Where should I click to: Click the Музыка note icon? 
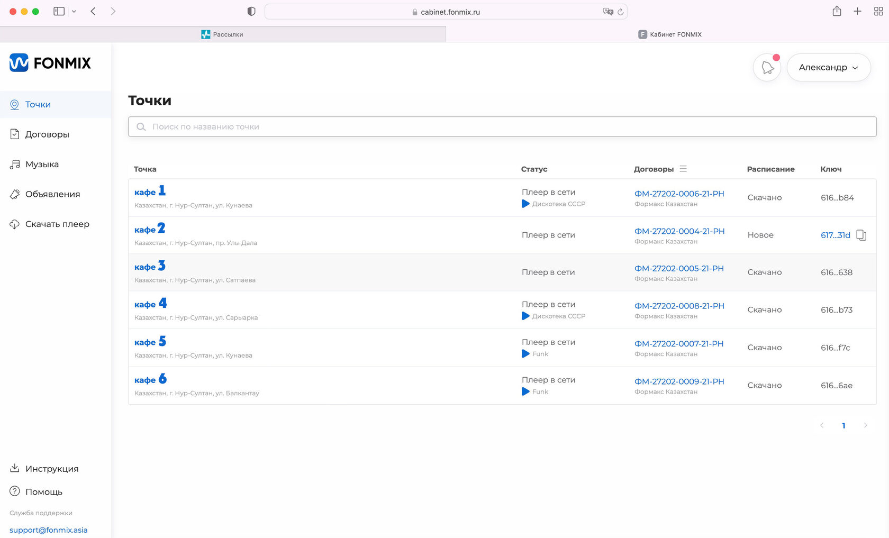tap(15, 165)
